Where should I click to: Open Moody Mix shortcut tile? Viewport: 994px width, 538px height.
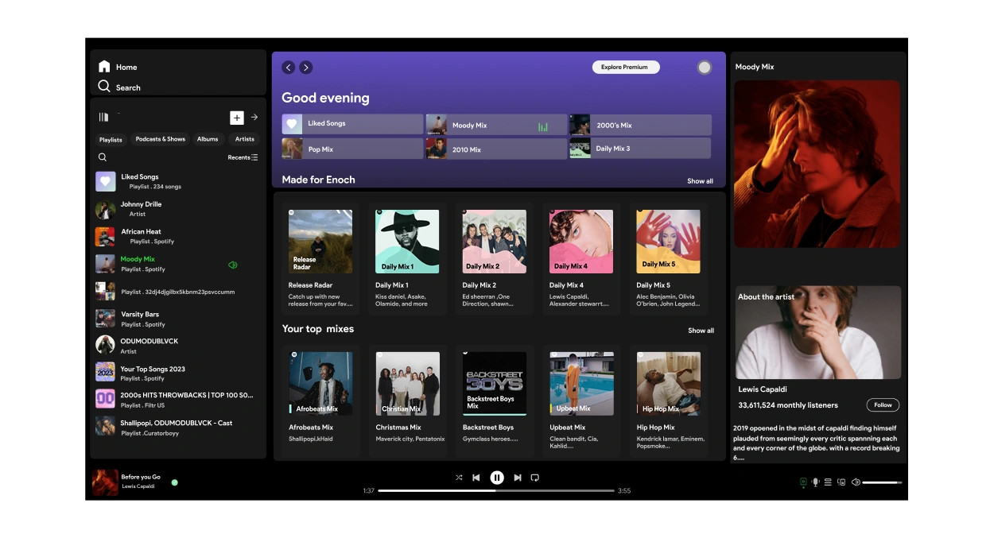coord(496,125)
